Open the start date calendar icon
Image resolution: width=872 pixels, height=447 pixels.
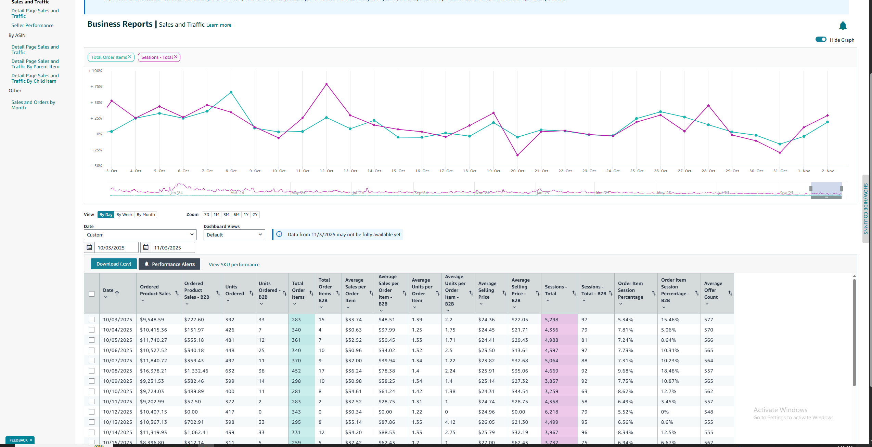pos(89,247)
